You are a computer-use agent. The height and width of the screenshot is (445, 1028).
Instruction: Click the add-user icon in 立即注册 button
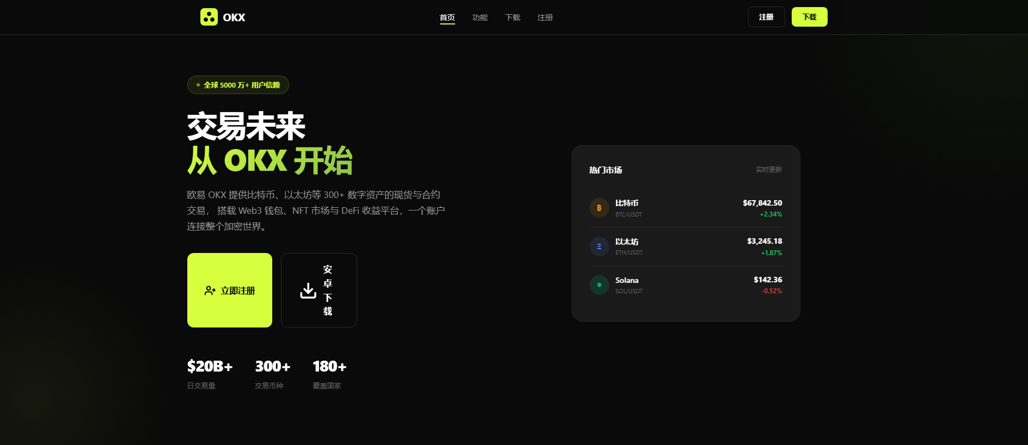click(x=210, y=291)
